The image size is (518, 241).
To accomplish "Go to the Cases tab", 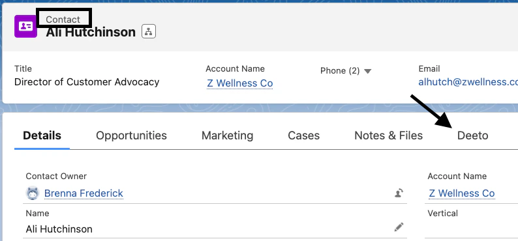I will click(x=303, y=135).
